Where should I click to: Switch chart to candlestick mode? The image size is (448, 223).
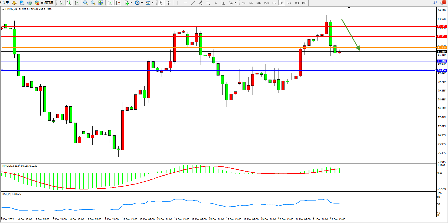69,3
